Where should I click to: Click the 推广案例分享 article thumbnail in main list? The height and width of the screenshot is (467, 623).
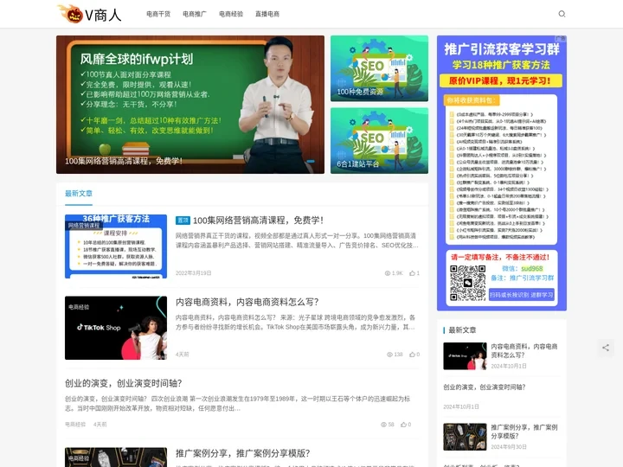(x=116, y=457)
